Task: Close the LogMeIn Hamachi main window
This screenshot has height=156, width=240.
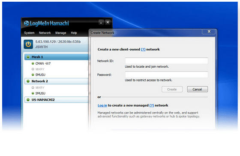Action: [x=108, y=22]
